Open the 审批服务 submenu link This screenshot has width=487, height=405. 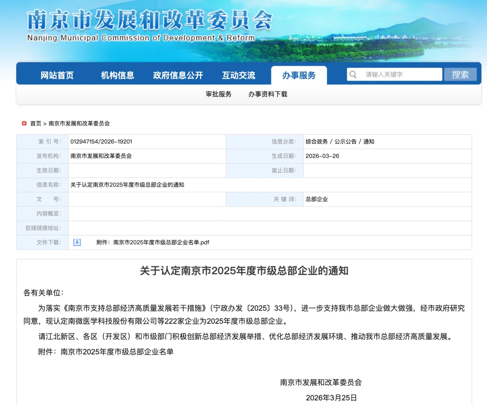(x=219, y=94)
